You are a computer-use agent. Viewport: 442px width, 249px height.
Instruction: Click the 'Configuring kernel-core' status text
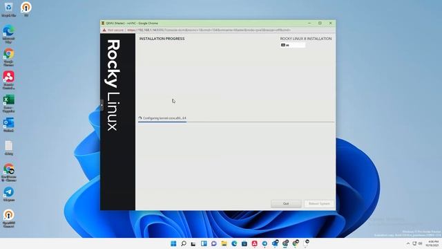coord(164,118)
